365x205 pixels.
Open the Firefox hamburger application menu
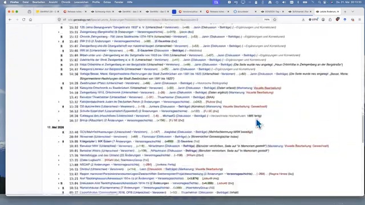tap(360, 20)
